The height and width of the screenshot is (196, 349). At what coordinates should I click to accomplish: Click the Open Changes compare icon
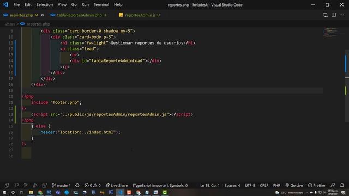(326, 15)
